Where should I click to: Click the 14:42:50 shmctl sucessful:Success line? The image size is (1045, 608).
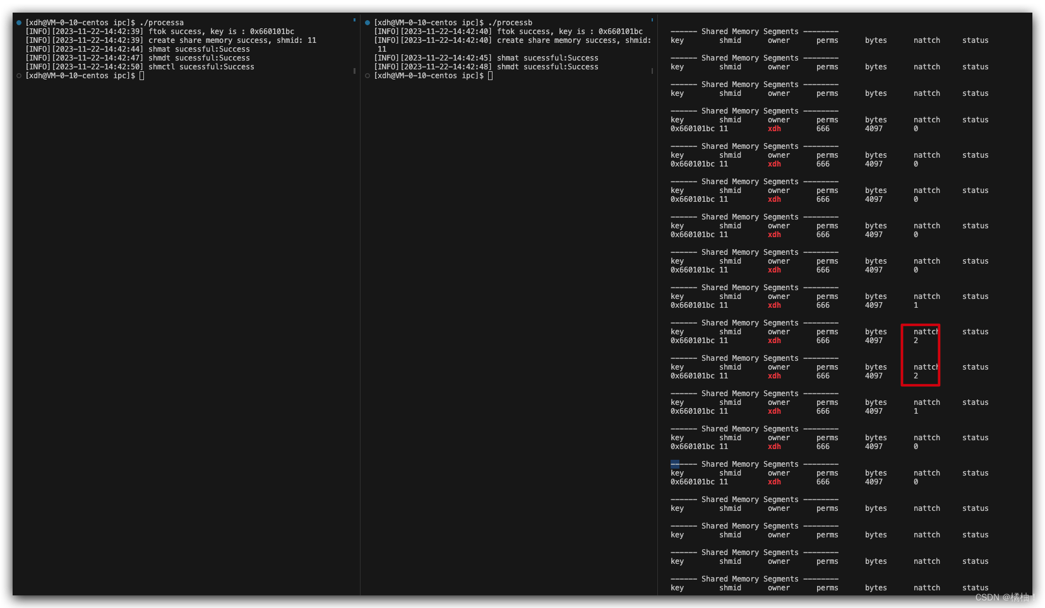[140, 67]
